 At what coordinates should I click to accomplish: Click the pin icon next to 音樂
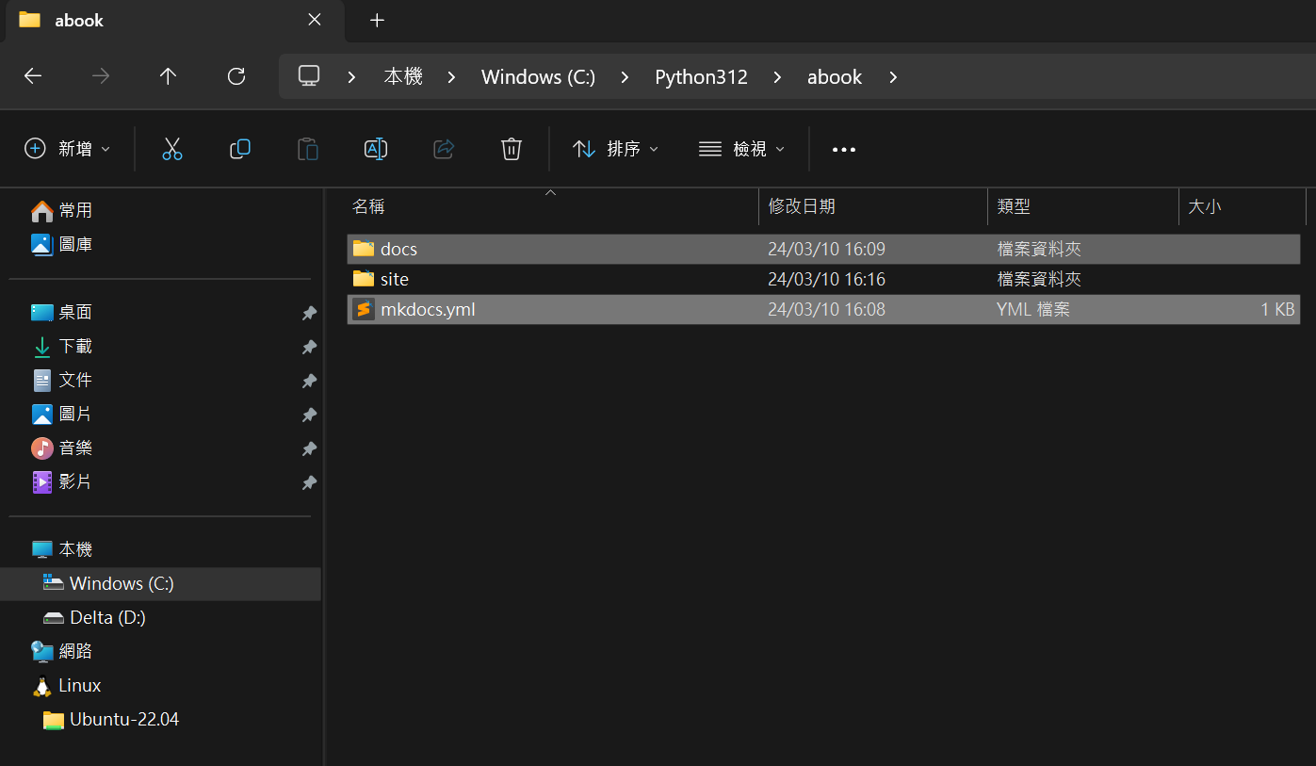coord(309,448)
